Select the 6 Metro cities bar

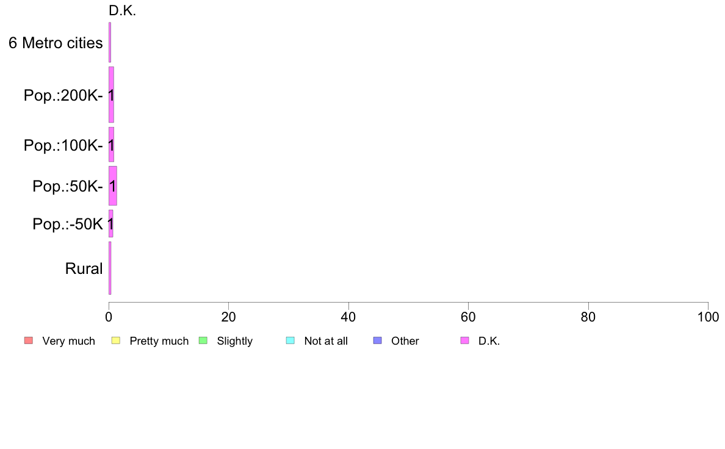tap(110, 43)
